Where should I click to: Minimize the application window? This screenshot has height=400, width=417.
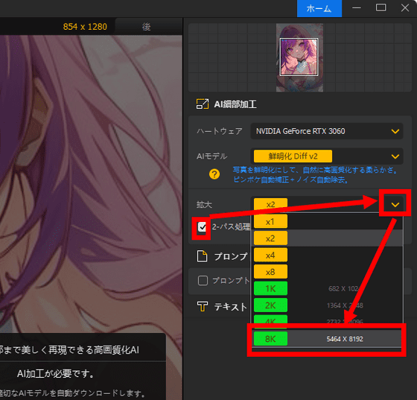click(357, 8)
